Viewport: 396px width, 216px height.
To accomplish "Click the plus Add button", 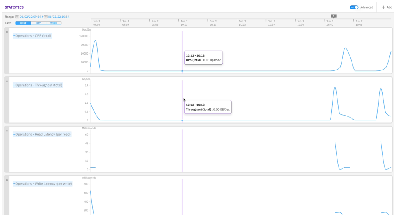I will pyautogui.click(x=387, y=7).
